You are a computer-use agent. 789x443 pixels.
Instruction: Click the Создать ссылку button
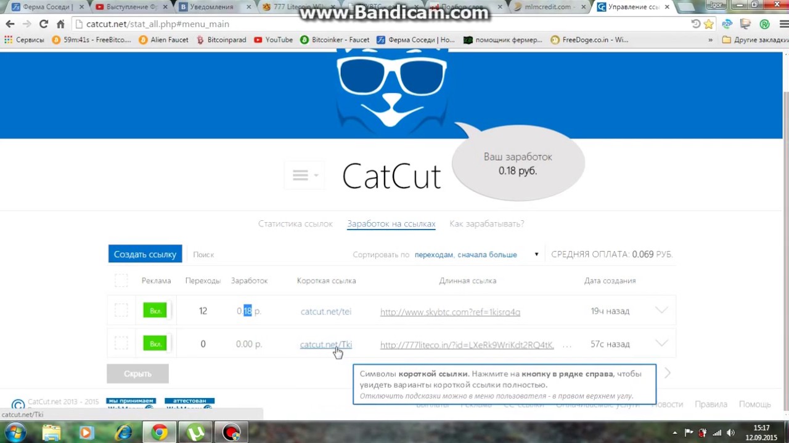(145, 254)
